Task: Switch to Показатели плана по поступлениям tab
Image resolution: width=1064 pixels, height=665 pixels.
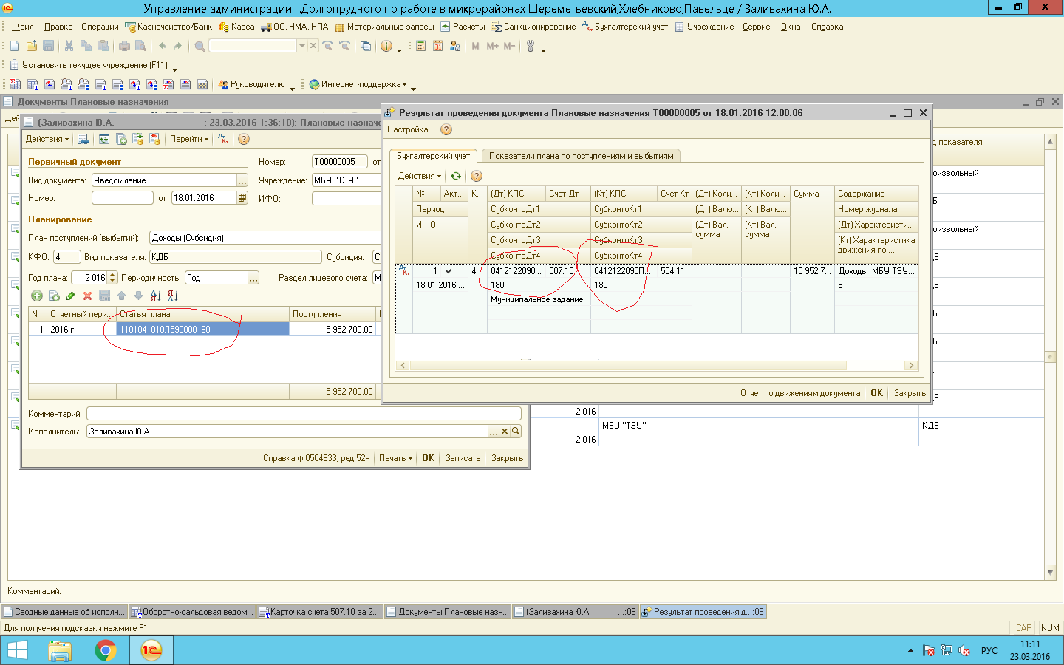Action: [x=581, y=156]
